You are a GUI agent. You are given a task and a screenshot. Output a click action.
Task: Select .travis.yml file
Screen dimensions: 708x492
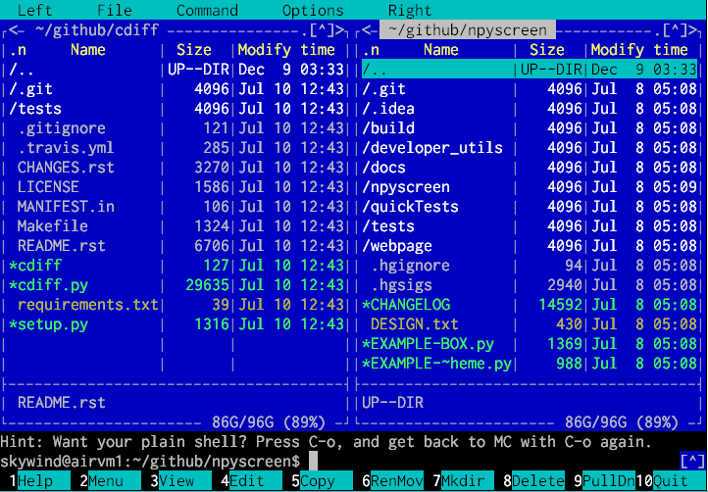pos(177,148)
